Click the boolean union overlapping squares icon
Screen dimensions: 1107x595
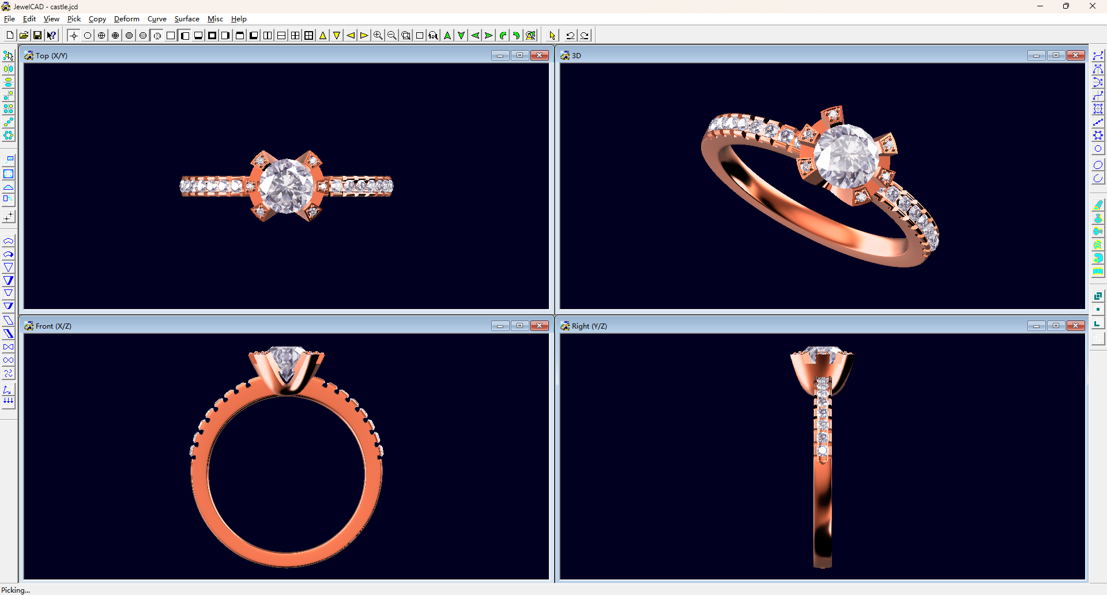(x=1098, y=296)
